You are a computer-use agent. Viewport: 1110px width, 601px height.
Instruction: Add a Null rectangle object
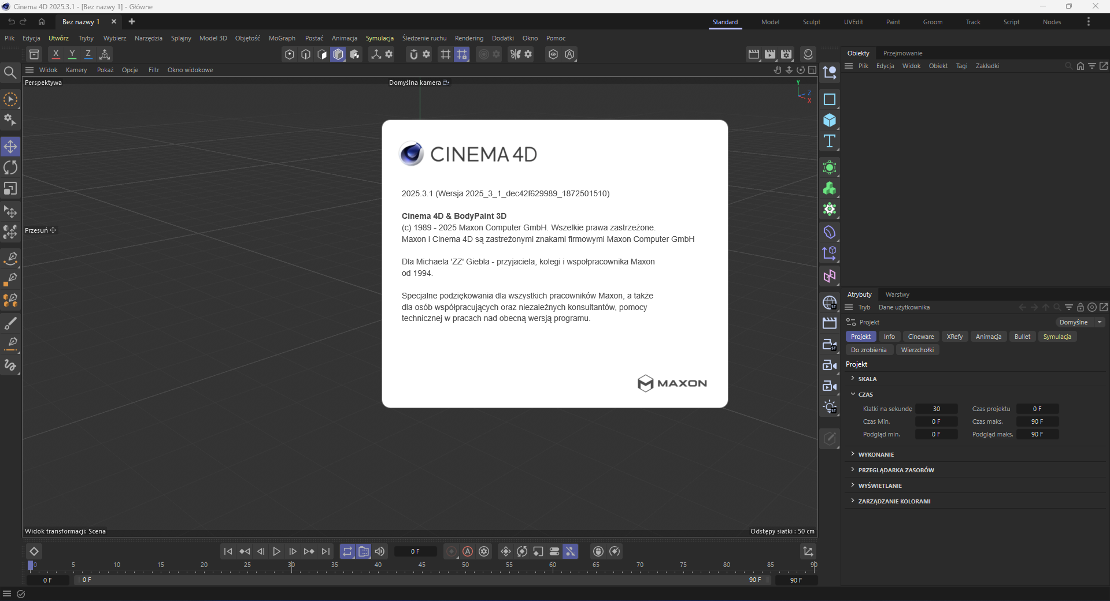point(830,99)
